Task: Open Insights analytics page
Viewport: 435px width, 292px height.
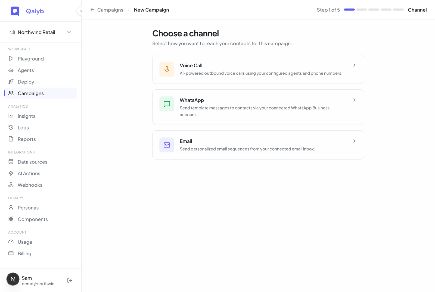Action: [x=41, y=116]
